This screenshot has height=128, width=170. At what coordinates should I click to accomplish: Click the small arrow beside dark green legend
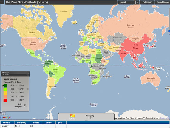tap(3, 86)
